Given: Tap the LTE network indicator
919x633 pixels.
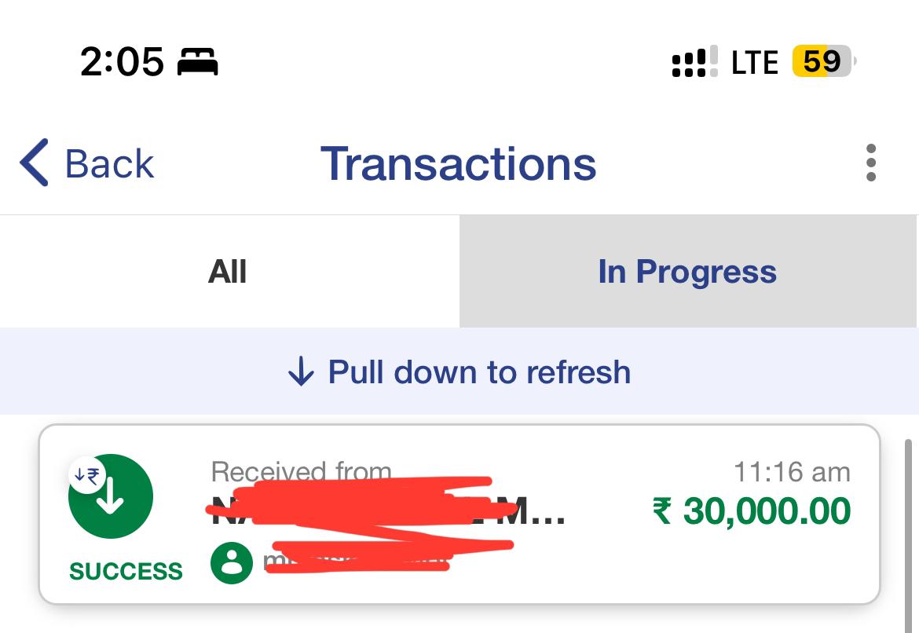Looking at the screenshot, I should pyautogui.click(x=755, y=62).
